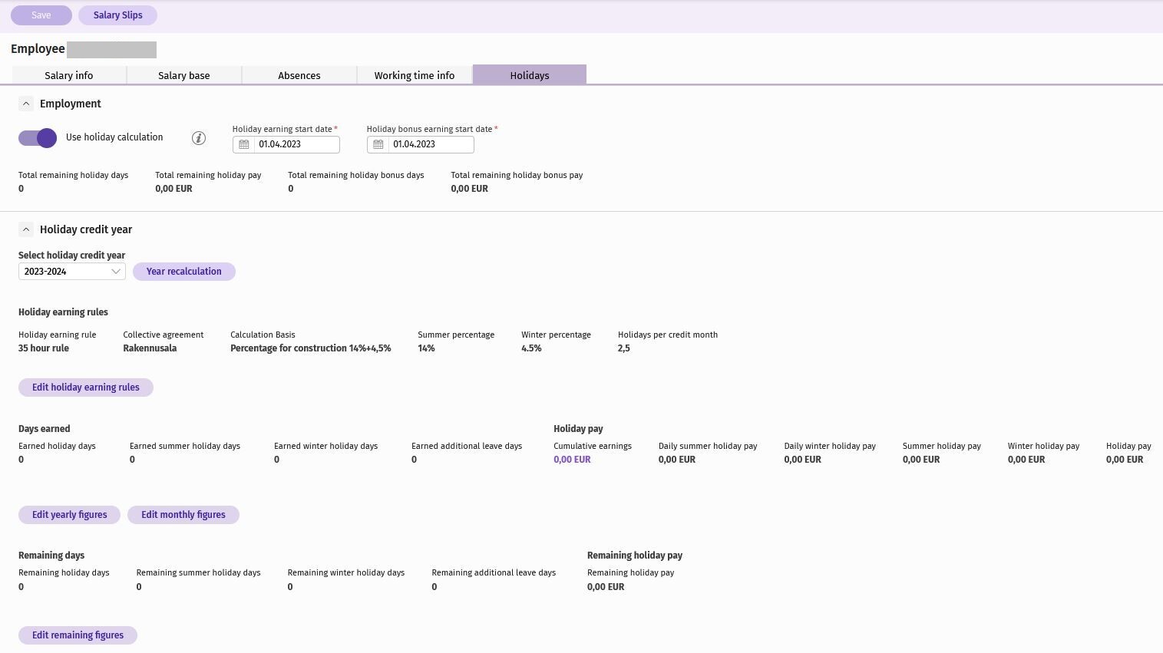Viewport: 1163px width, 653px height.
Task: Open the Absences tab
Action: [299, 75]
